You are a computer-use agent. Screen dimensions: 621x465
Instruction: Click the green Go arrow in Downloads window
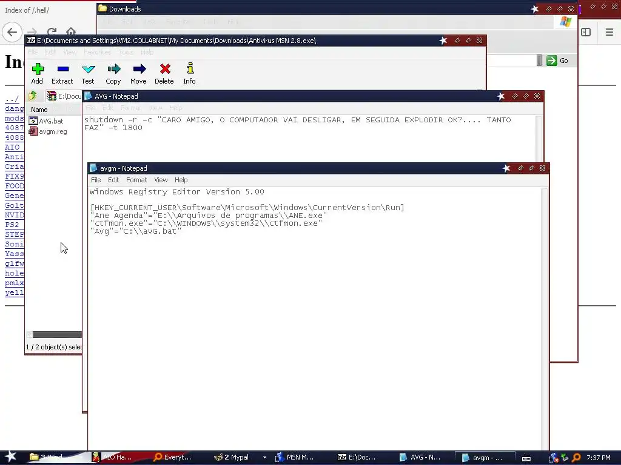point(552,61)
